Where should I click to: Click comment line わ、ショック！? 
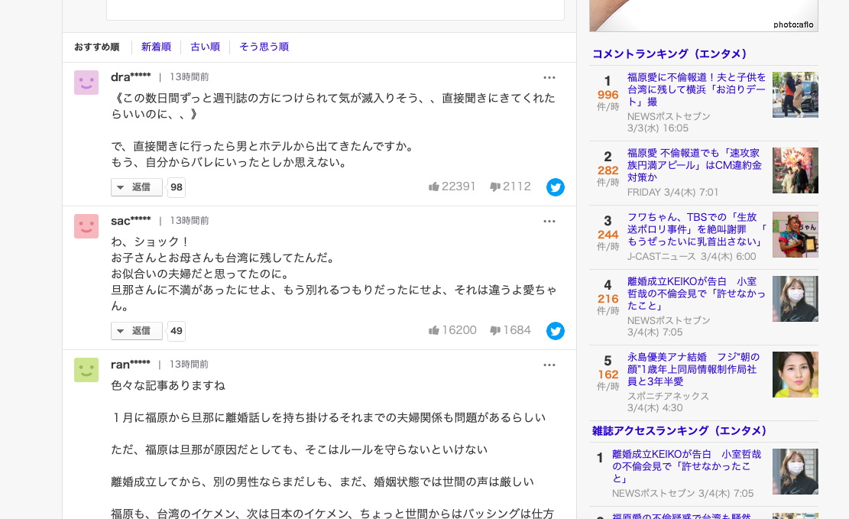pyautogui.click(x=151, y=242)
